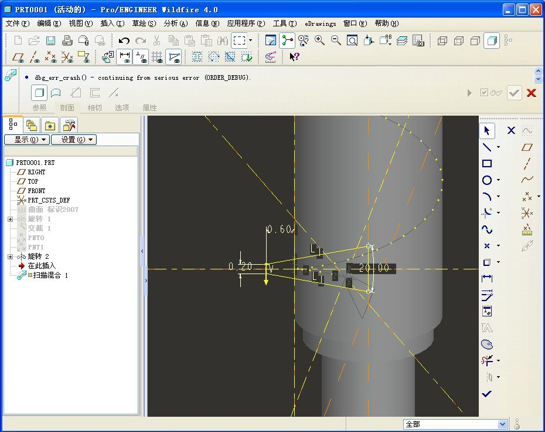
Task: Switch to shaded display mode
Action: (492, 41)
